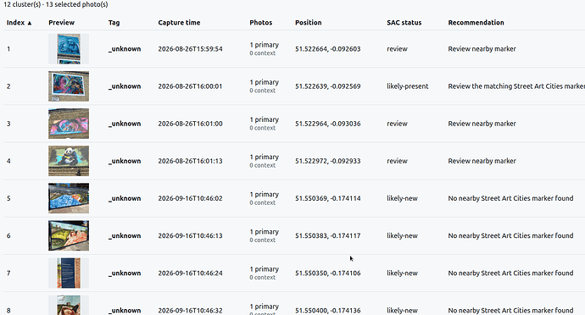Viewport: 585px width, 315px height.
Task: Click 'No nearby Street Art Cities marker found' in row 7
Action: (510, 273)
